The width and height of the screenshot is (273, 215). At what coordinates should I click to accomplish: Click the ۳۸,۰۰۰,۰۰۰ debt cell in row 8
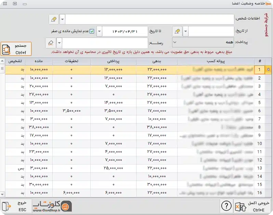point(157,127)
